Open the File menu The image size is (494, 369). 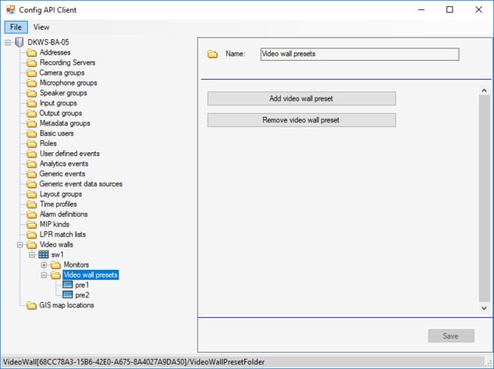click(15, 27)
